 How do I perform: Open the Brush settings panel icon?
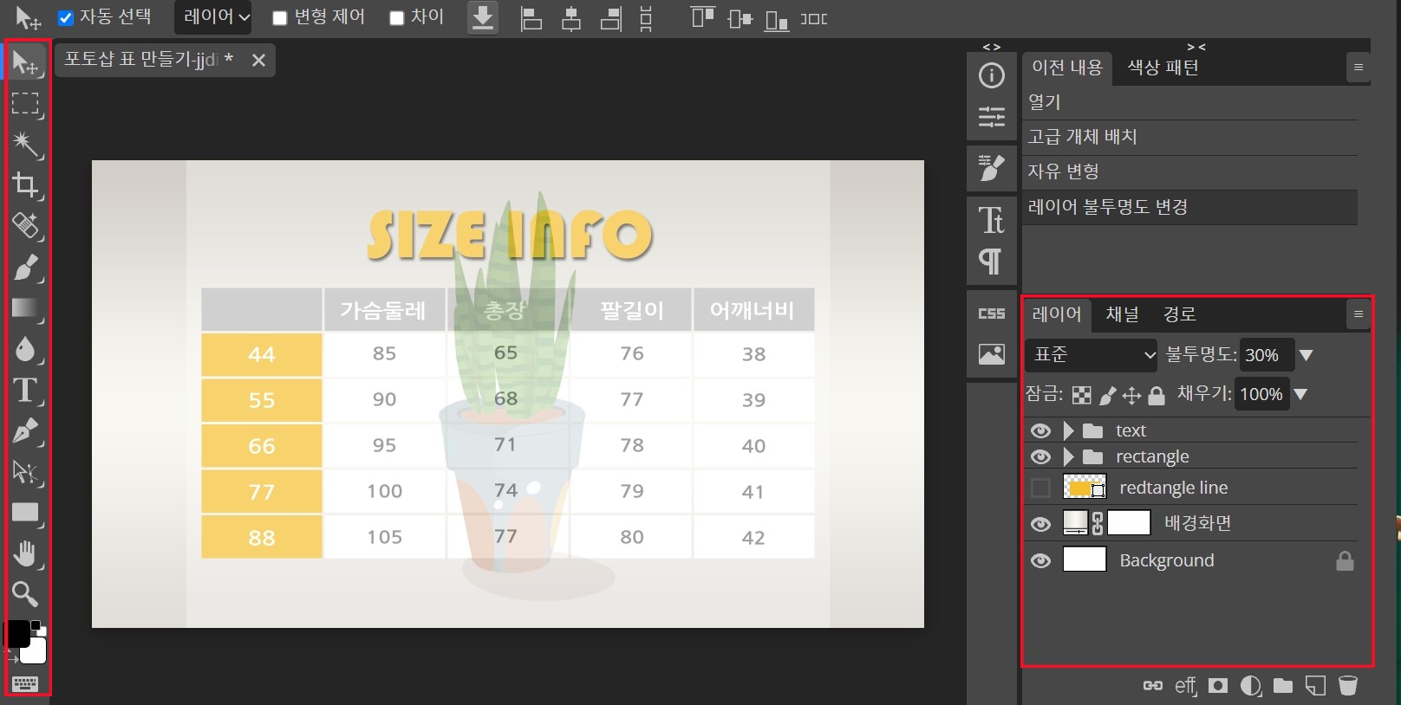click(x=992, y=168)
